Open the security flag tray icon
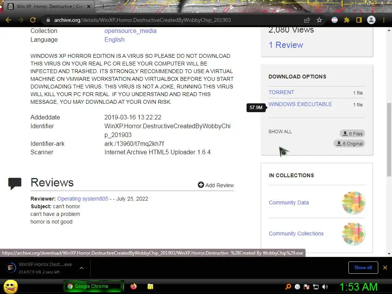 [307, 287]
